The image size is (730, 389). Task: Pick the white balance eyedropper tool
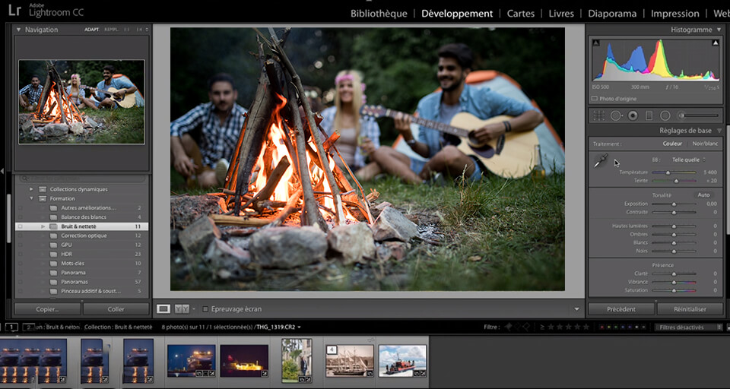(600, 162)
